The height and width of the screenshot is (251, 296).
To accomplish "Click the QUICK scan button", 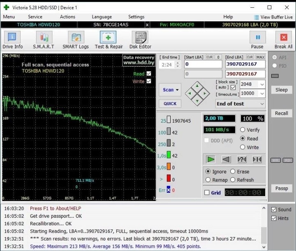I will (x=170, y=104).
